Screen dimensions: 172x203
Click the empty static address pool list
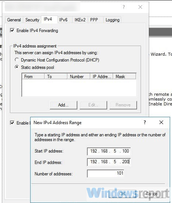(79, 88)
